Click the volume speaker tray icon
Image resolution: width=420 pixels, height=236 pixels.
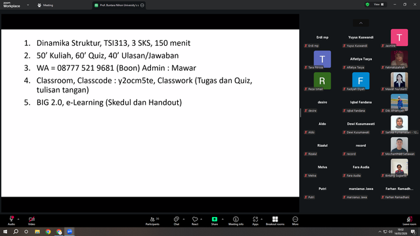coord(390,231)
